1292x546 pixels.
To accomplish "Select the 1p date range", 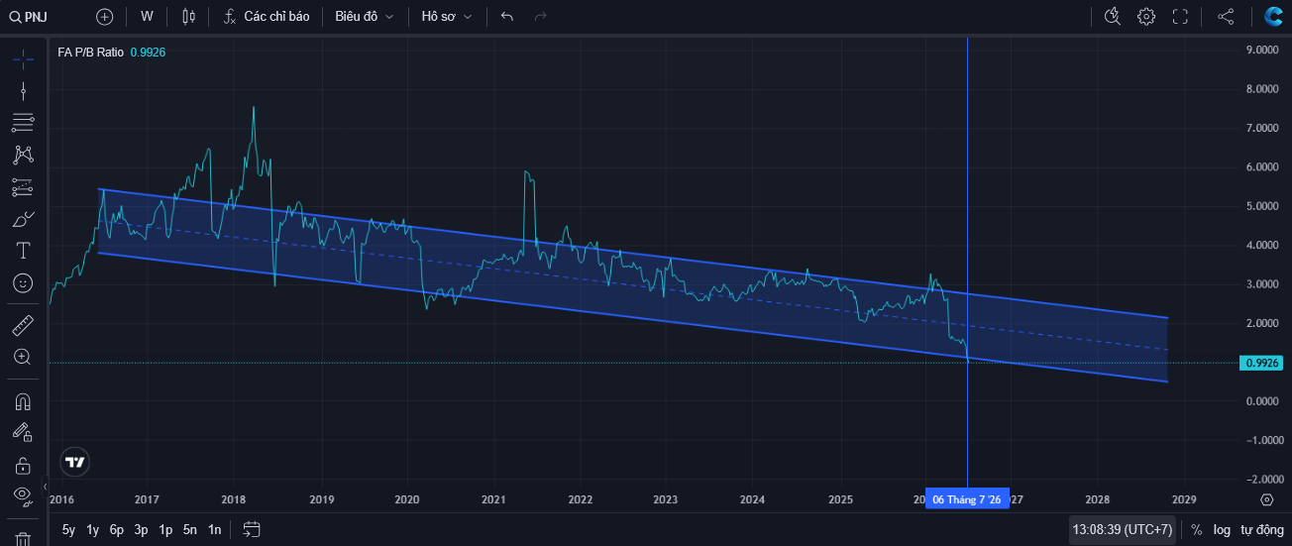I will (165, 530).
